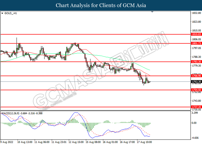
Task: Click the 17 Aug 10:00 time axis label
Action: click(x=144, y=142)
